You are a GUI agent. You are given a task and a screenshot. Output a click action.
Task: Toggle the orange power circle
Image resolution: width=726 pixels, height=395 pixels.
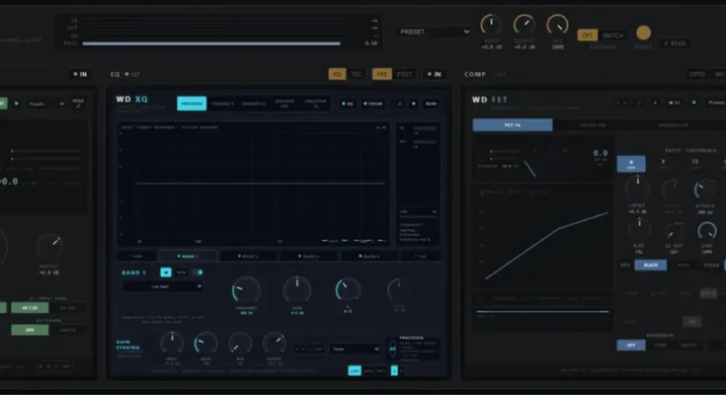[x=643, y=33]
